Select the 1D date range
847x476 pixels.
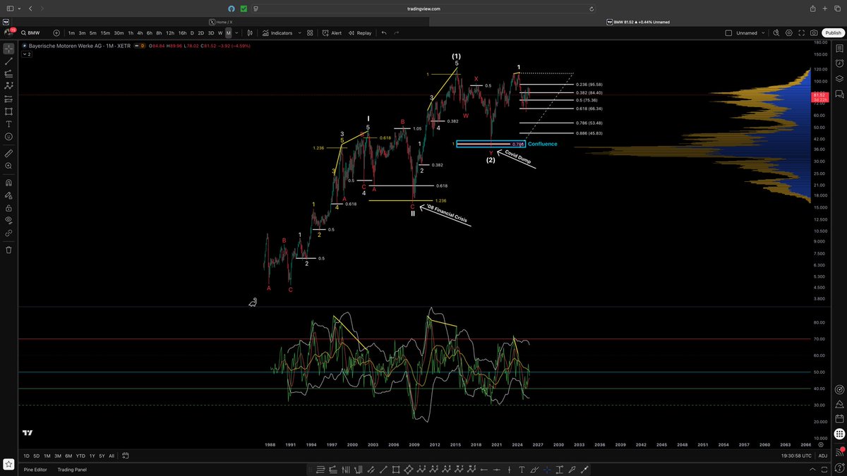coord(26,456)
